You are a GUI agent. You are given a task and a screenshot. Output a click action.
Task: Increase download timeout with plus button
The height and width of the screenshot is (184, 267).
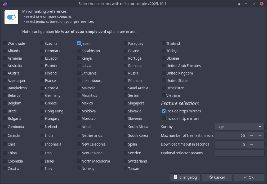point(260,144)
